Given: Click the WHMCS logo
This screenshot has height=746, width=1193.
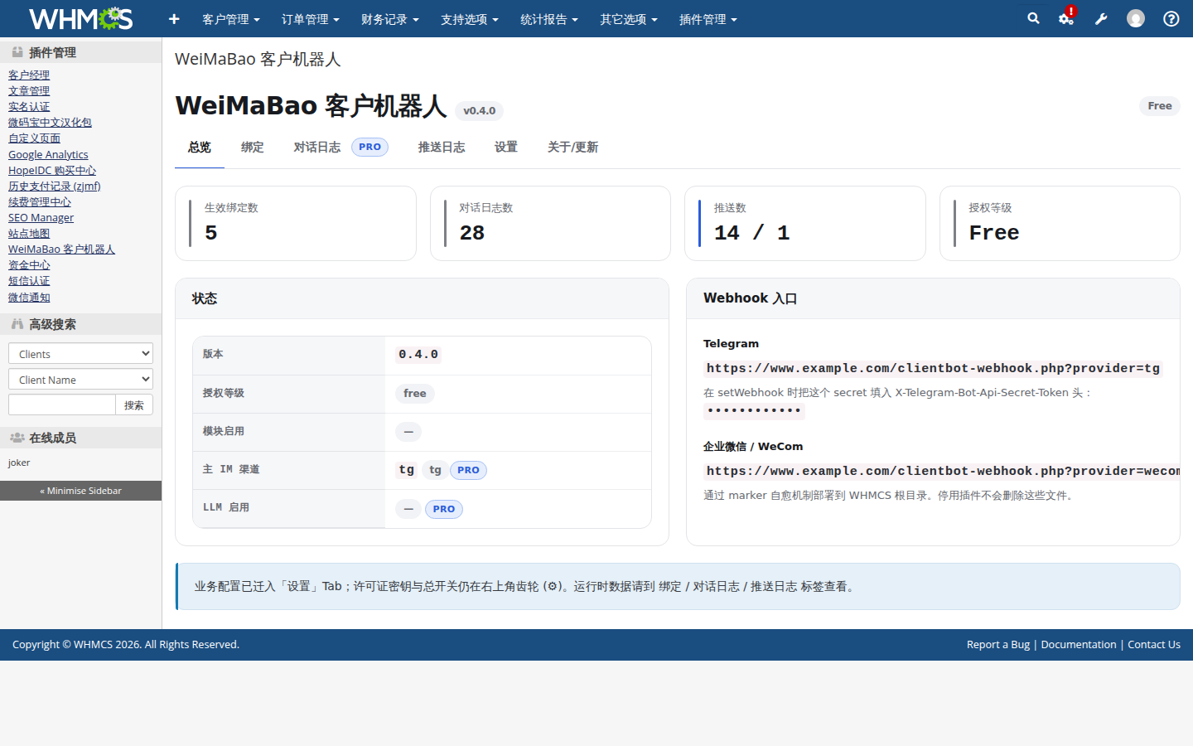Looking at the screenshot, I should tap(80, 18).
